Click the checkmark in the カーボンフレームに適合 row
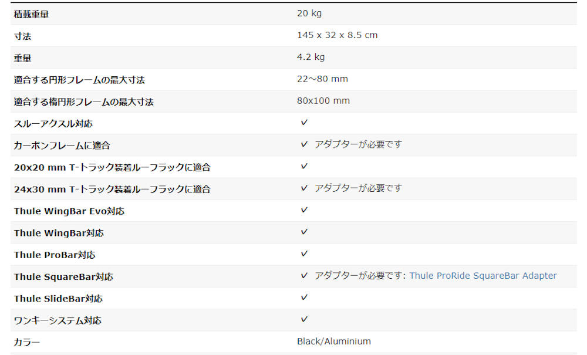Viewport: 587px width, 355px height. coord(304,144)
